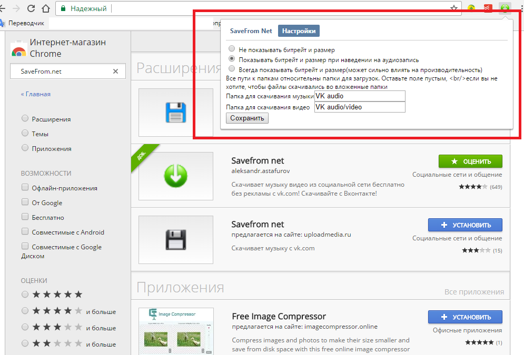Select 'Показывать битрейт и размер при наведении' option
This screenshot has width=524, height=355.
[232, 59]
